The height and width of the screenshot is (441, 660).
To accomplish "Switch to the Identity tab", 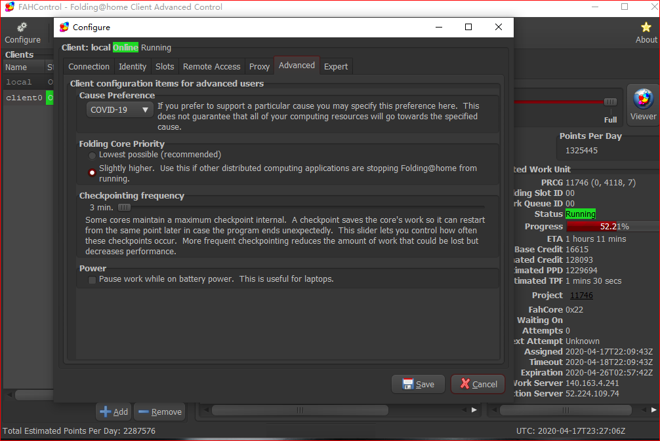I will (x=132, y=66).
